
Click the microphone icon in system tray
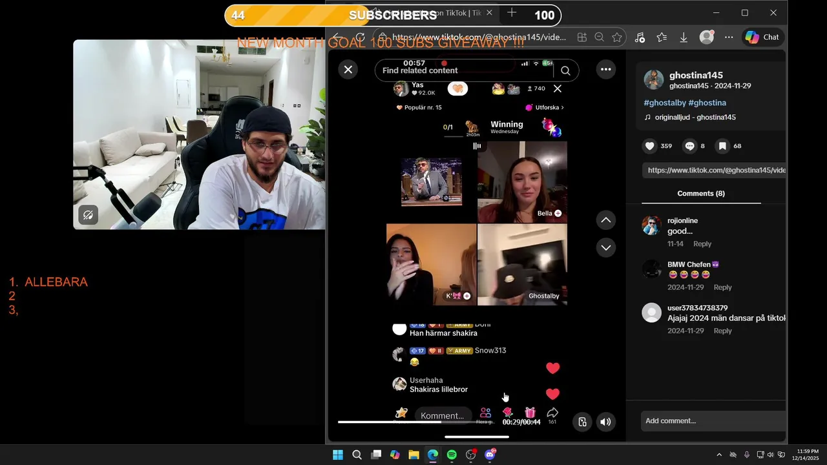click(x=747, y=455)
